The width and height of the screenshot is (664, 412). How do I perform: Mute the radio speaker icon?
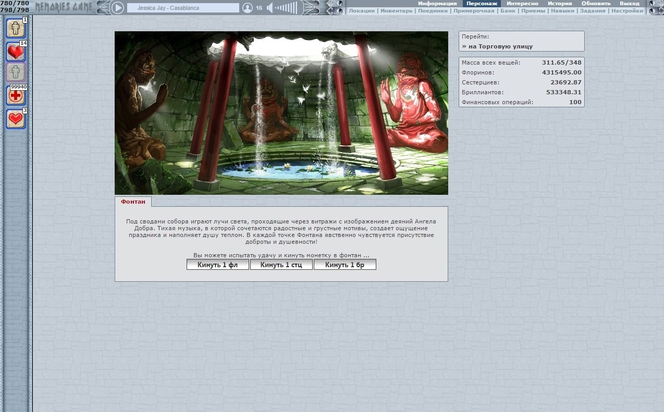tap(270, 8)
